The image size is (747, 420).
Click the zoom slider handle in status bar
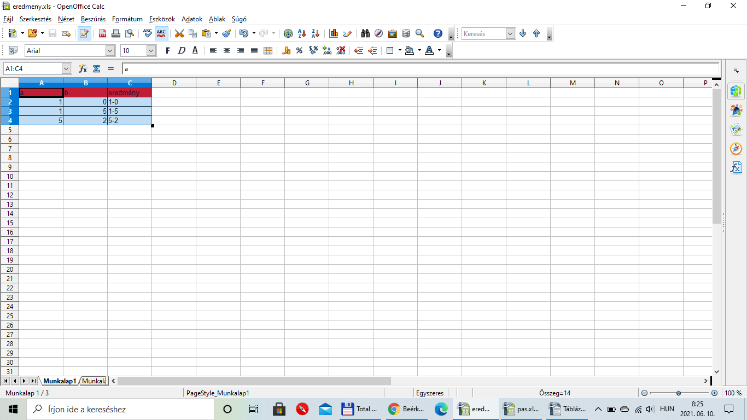point(679,393)
